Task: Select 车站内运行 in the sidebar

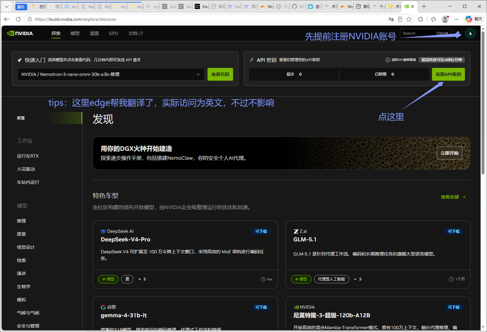Action: (x=28, y=182)
